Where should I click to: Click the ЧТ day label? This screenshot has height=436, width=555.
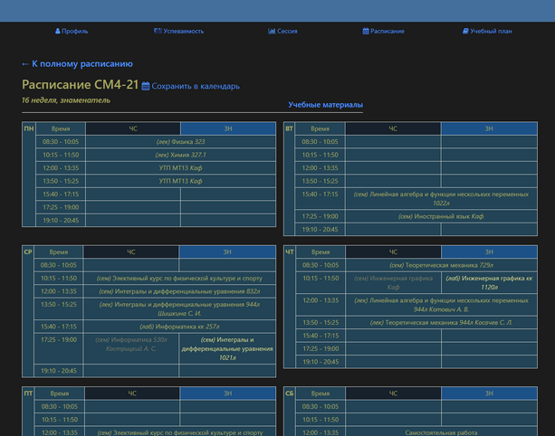(289, 251)
